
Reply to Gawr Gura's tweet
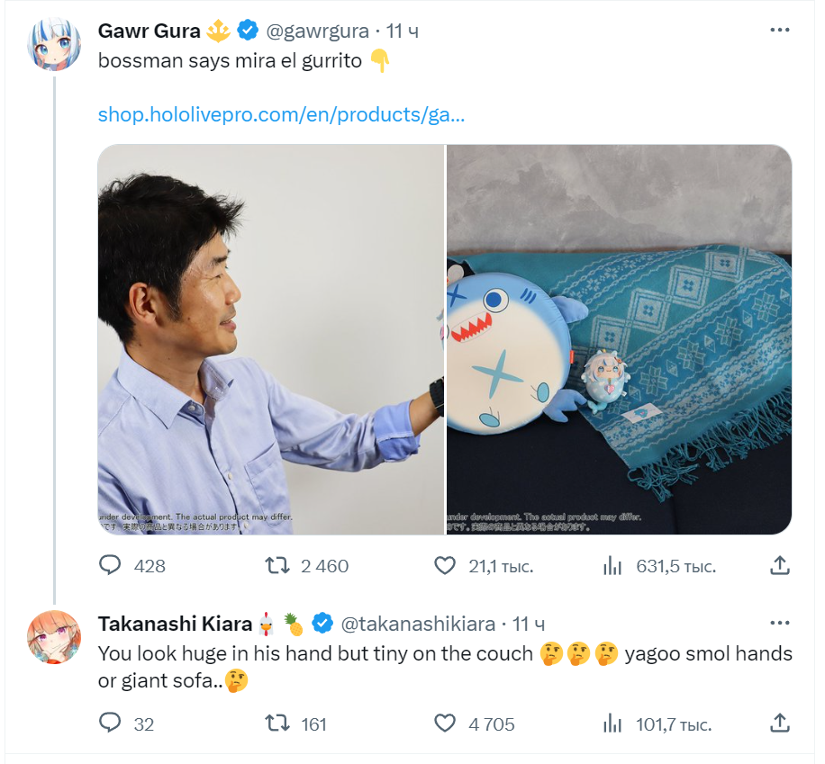110,565
